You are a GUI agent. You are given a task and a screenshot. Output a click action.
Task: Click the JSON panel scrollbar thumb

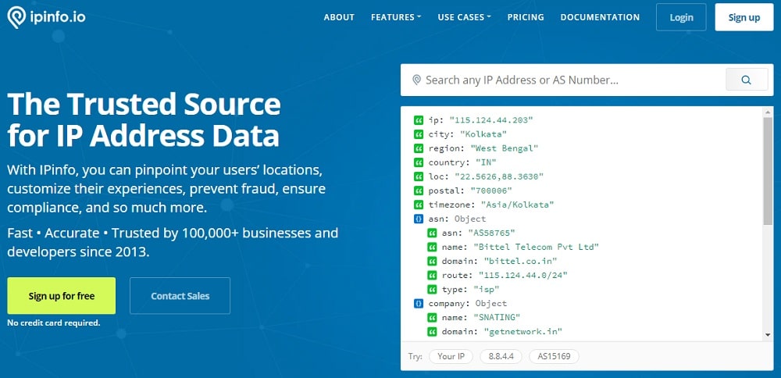coord(768,169)
